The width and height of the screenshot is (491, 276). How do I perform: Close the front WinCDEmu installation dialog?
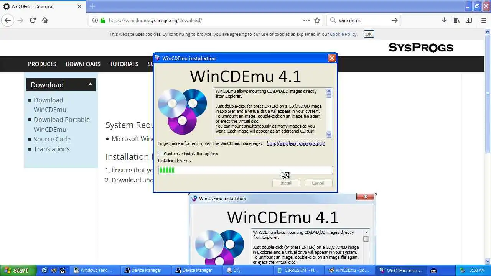pos(332,58)
